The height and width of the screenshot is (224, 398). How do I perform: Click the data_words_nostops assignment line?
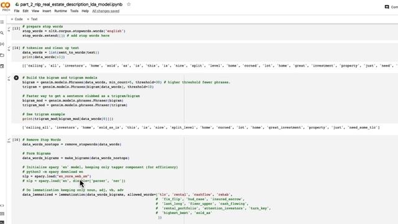72,144
